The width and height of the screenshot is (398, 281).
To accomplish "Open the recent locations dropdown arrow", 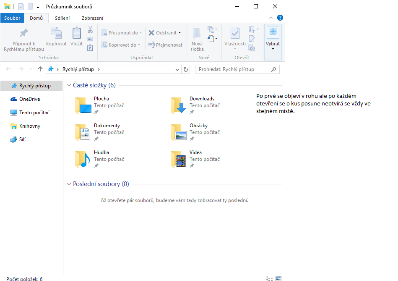I will [31, 69].
